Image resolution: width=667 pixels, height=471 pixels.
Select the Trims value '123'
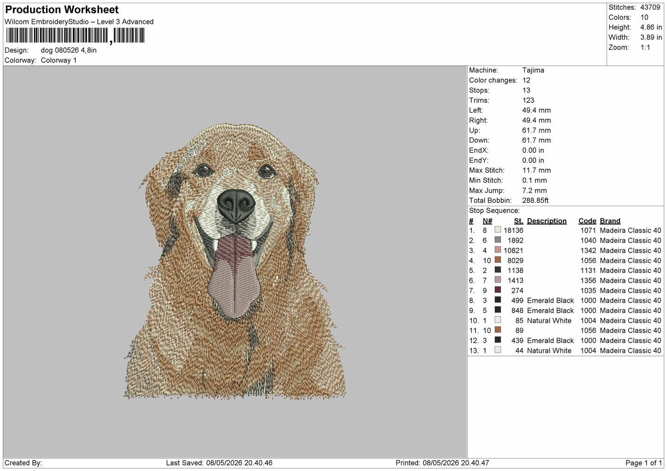[x=528, y=100]
